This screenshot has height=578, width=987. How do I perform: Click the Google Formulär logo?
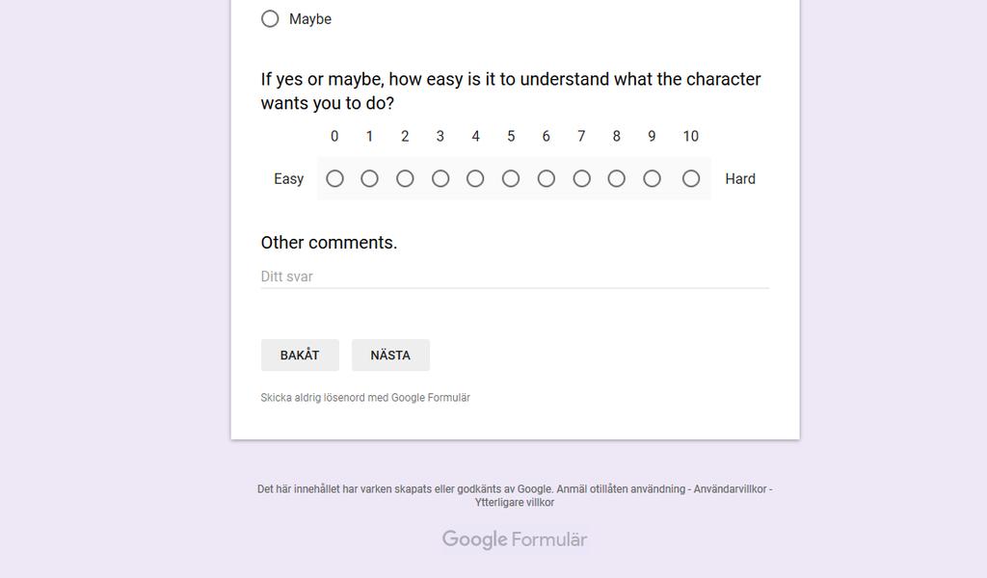[515, 539]
